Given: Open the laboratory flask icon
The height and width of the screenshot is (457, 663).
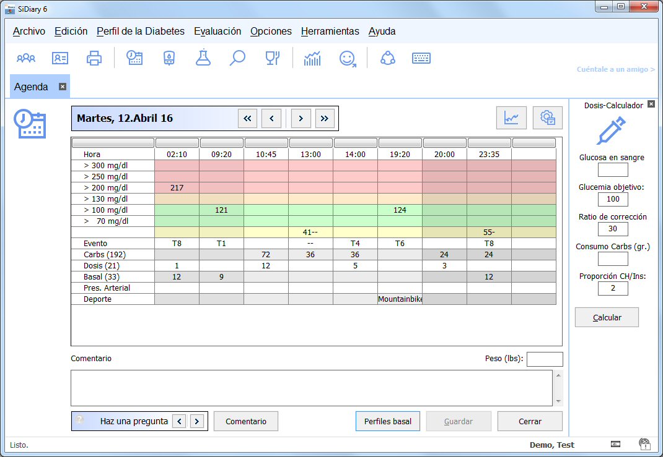Looking at the screenshot, I should point(203,58).
